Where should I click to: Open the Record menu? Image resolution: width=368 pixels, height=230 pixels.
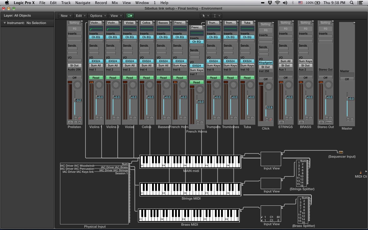(x=101, y=3)
